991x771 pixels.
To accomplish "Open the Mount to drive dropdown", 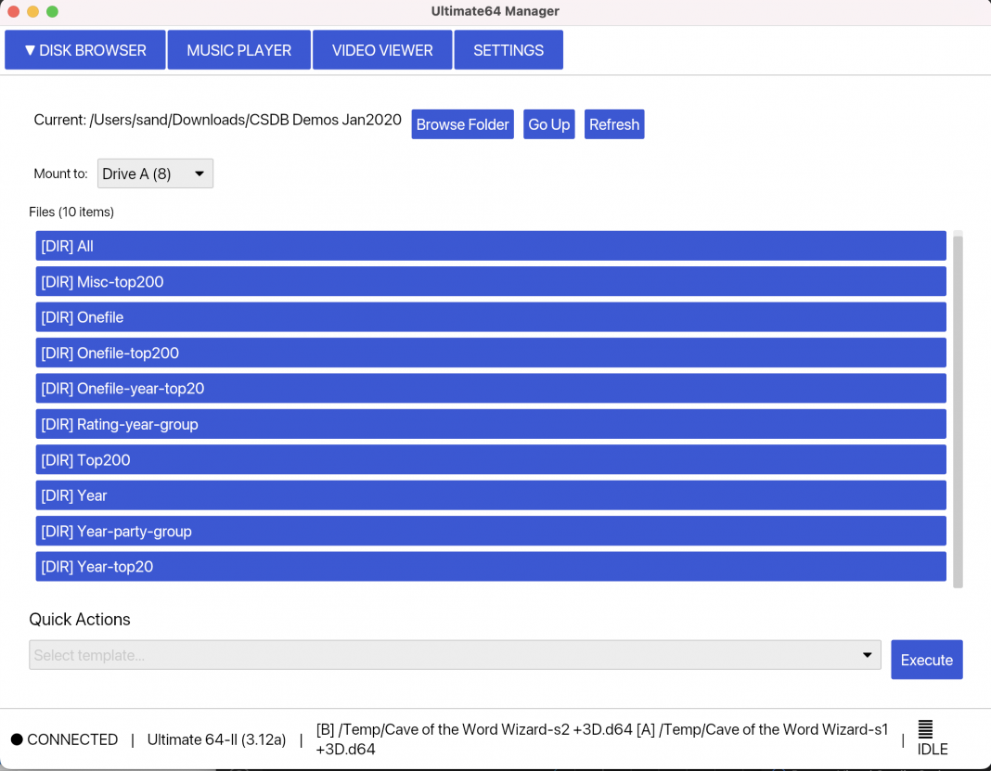I will point(156,173).
